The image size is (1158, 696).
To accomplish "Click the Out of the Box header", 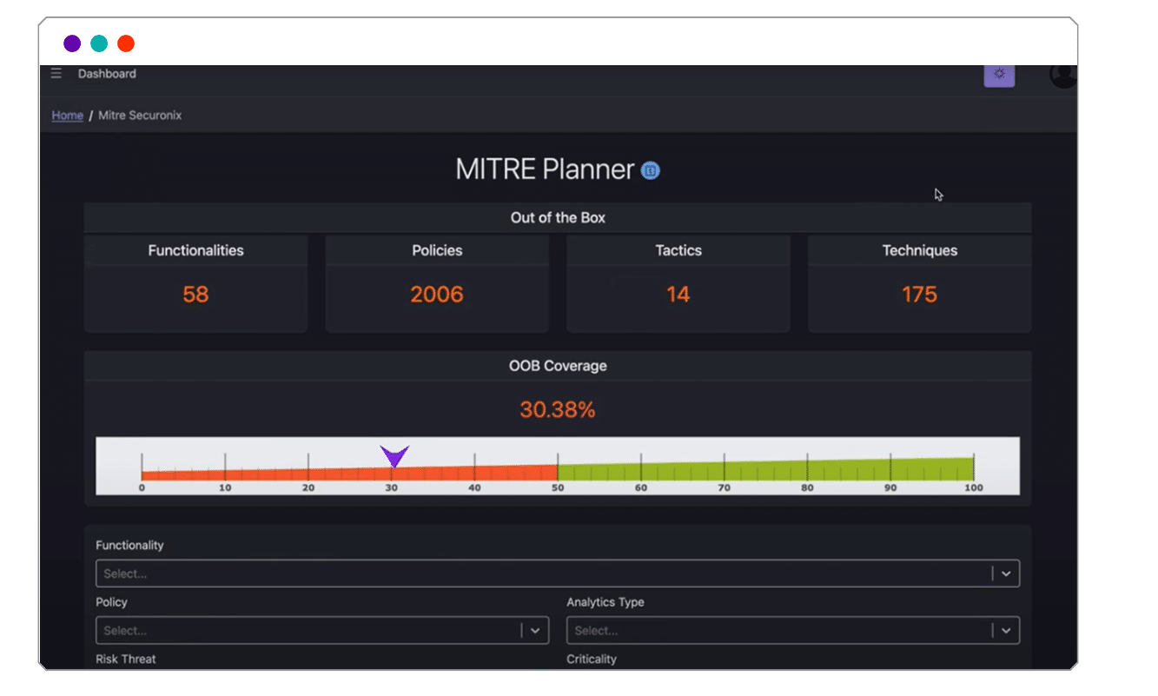I will pos(558,218).
